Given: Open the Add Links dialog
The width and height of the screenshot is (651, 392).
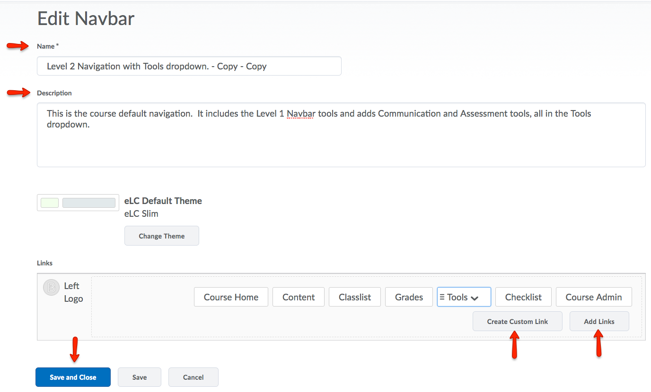Looking at the screenshot, I should (599, 322).
